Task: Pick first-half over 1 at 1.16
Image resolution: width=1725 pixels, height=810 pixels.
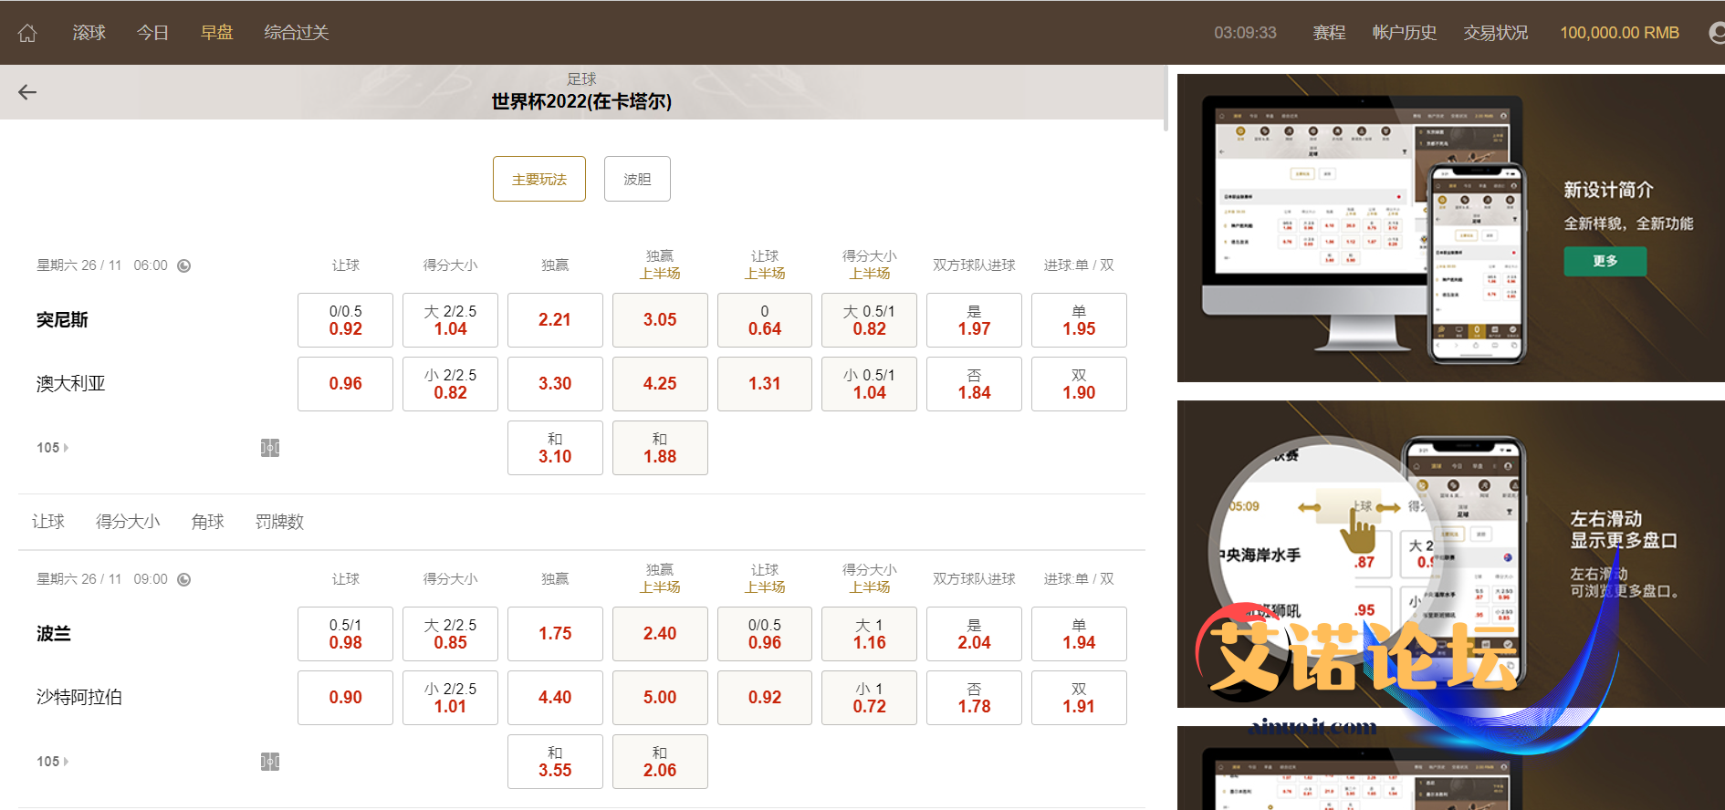Action: pos(869,634)
